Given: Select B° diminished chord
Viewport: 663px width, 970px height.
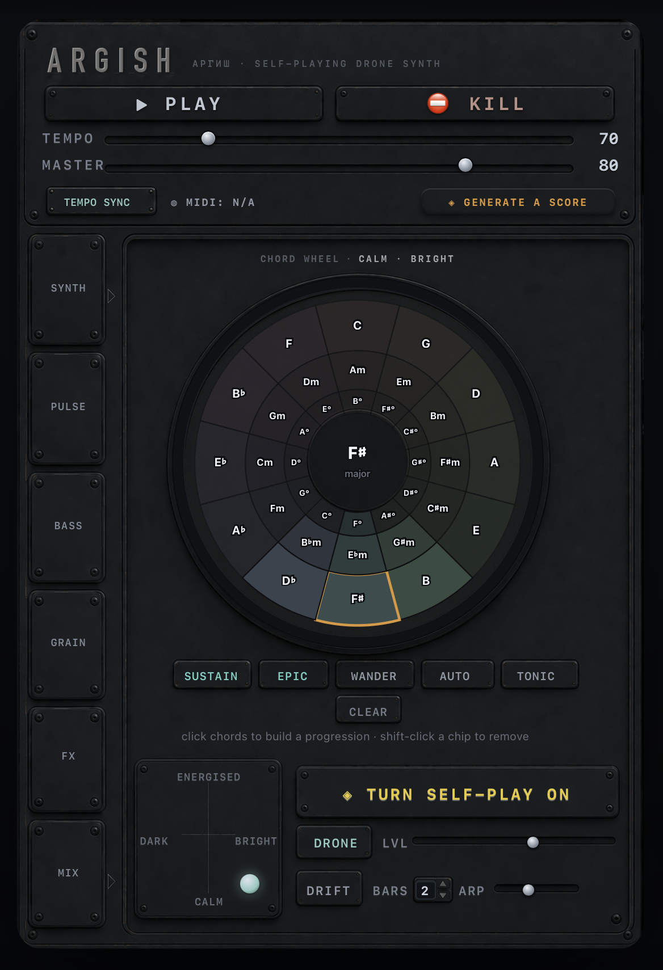Looking at the screenshot, I should coord(358,400).
